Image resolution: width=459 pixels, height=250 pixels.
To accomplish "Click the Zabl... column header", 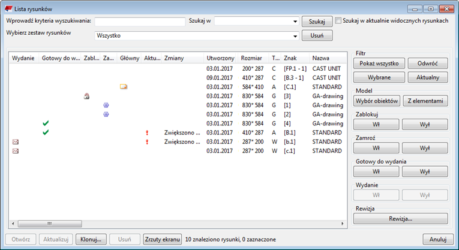I will coord(91,58).
